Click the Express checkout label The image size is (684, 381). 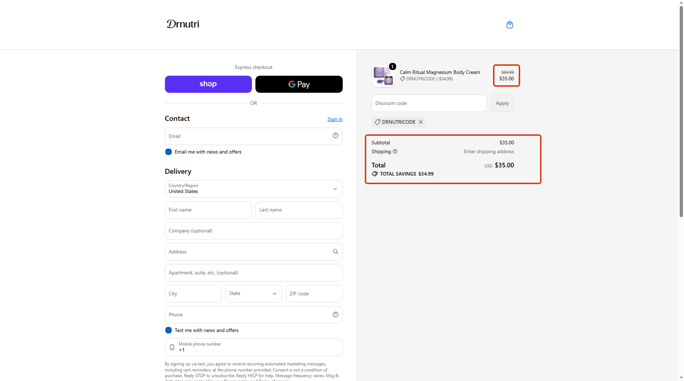tap(253, 67)
